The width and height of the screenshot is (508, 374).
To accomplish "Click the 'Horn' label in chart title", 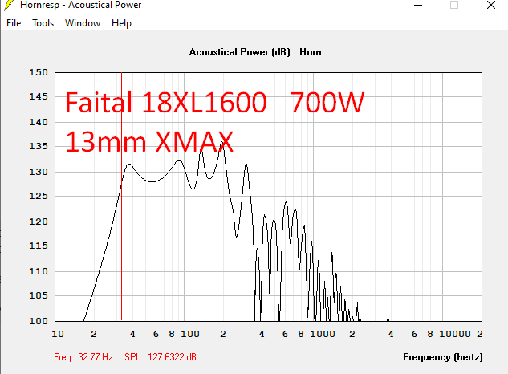I will 311,52.
